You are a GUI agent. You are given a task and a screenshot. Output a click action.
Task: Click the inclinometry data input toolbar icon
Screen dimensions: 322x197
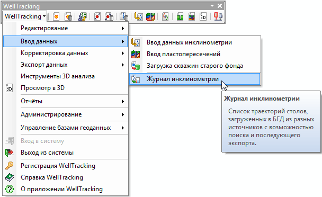coord(138,16)
